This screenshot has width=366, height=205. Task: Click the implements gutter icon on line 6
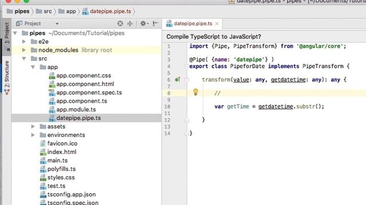[x=177, y=80]
